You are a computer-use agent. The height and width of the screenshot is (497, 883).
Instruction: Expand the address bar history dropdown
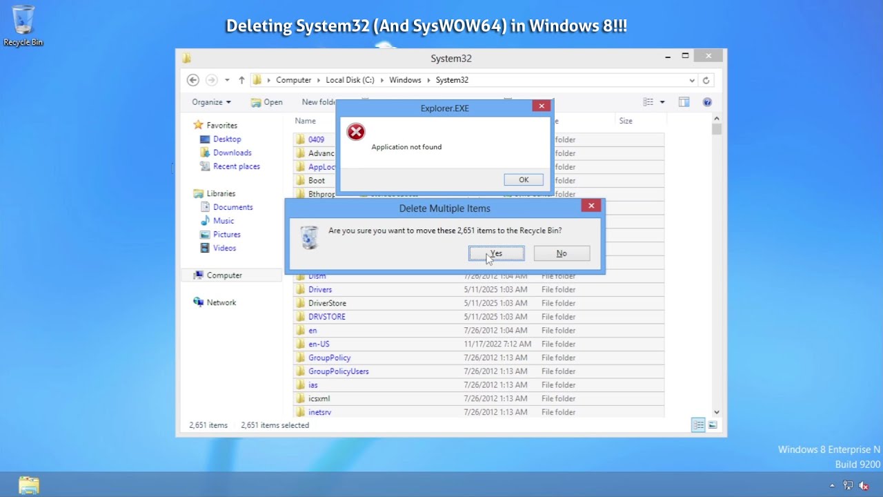coord(692,80)
